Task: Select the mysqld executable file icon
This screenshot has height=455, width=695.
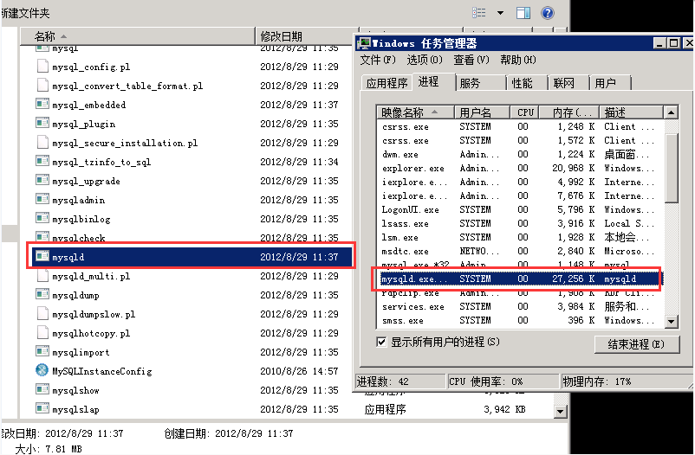Action: pos(42,257)
